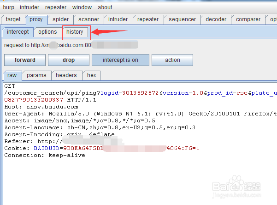Screen dimensions: 277x205
Task: Toggle the 'intercept is on' button
Action: tap(120, 60)
